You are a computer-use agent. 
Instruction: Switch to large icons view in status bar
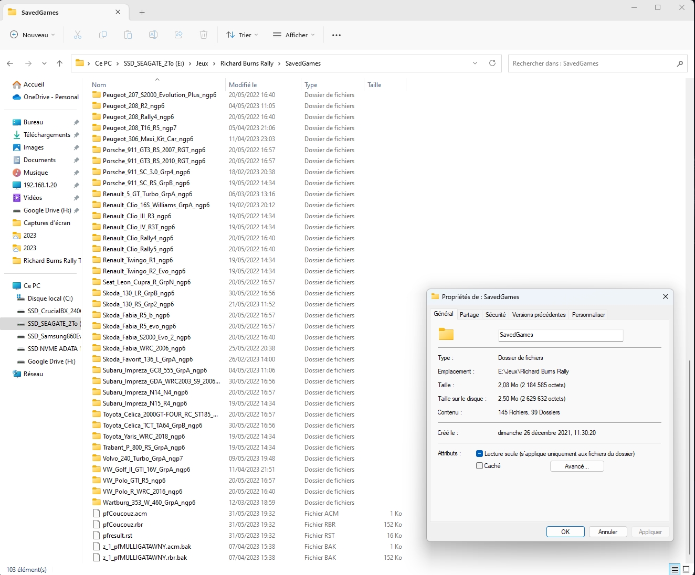tap(686, 569)
